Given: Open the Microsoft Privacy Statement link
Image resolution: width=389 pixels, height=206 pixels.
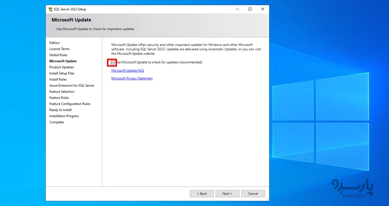Looking at the screenshot, I should (x=132, y=78).
